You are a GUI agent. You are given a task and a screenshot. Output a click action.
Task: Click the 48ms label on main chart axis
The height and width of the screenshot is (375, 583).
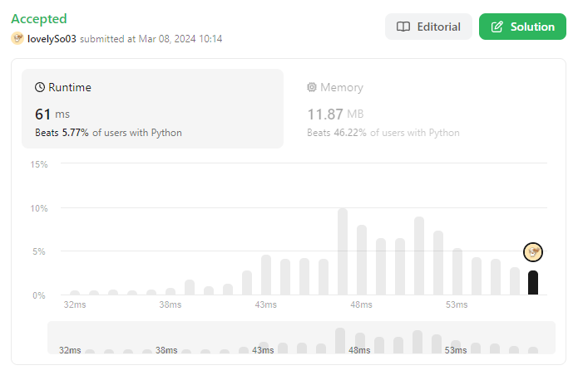tap(361, 305)
